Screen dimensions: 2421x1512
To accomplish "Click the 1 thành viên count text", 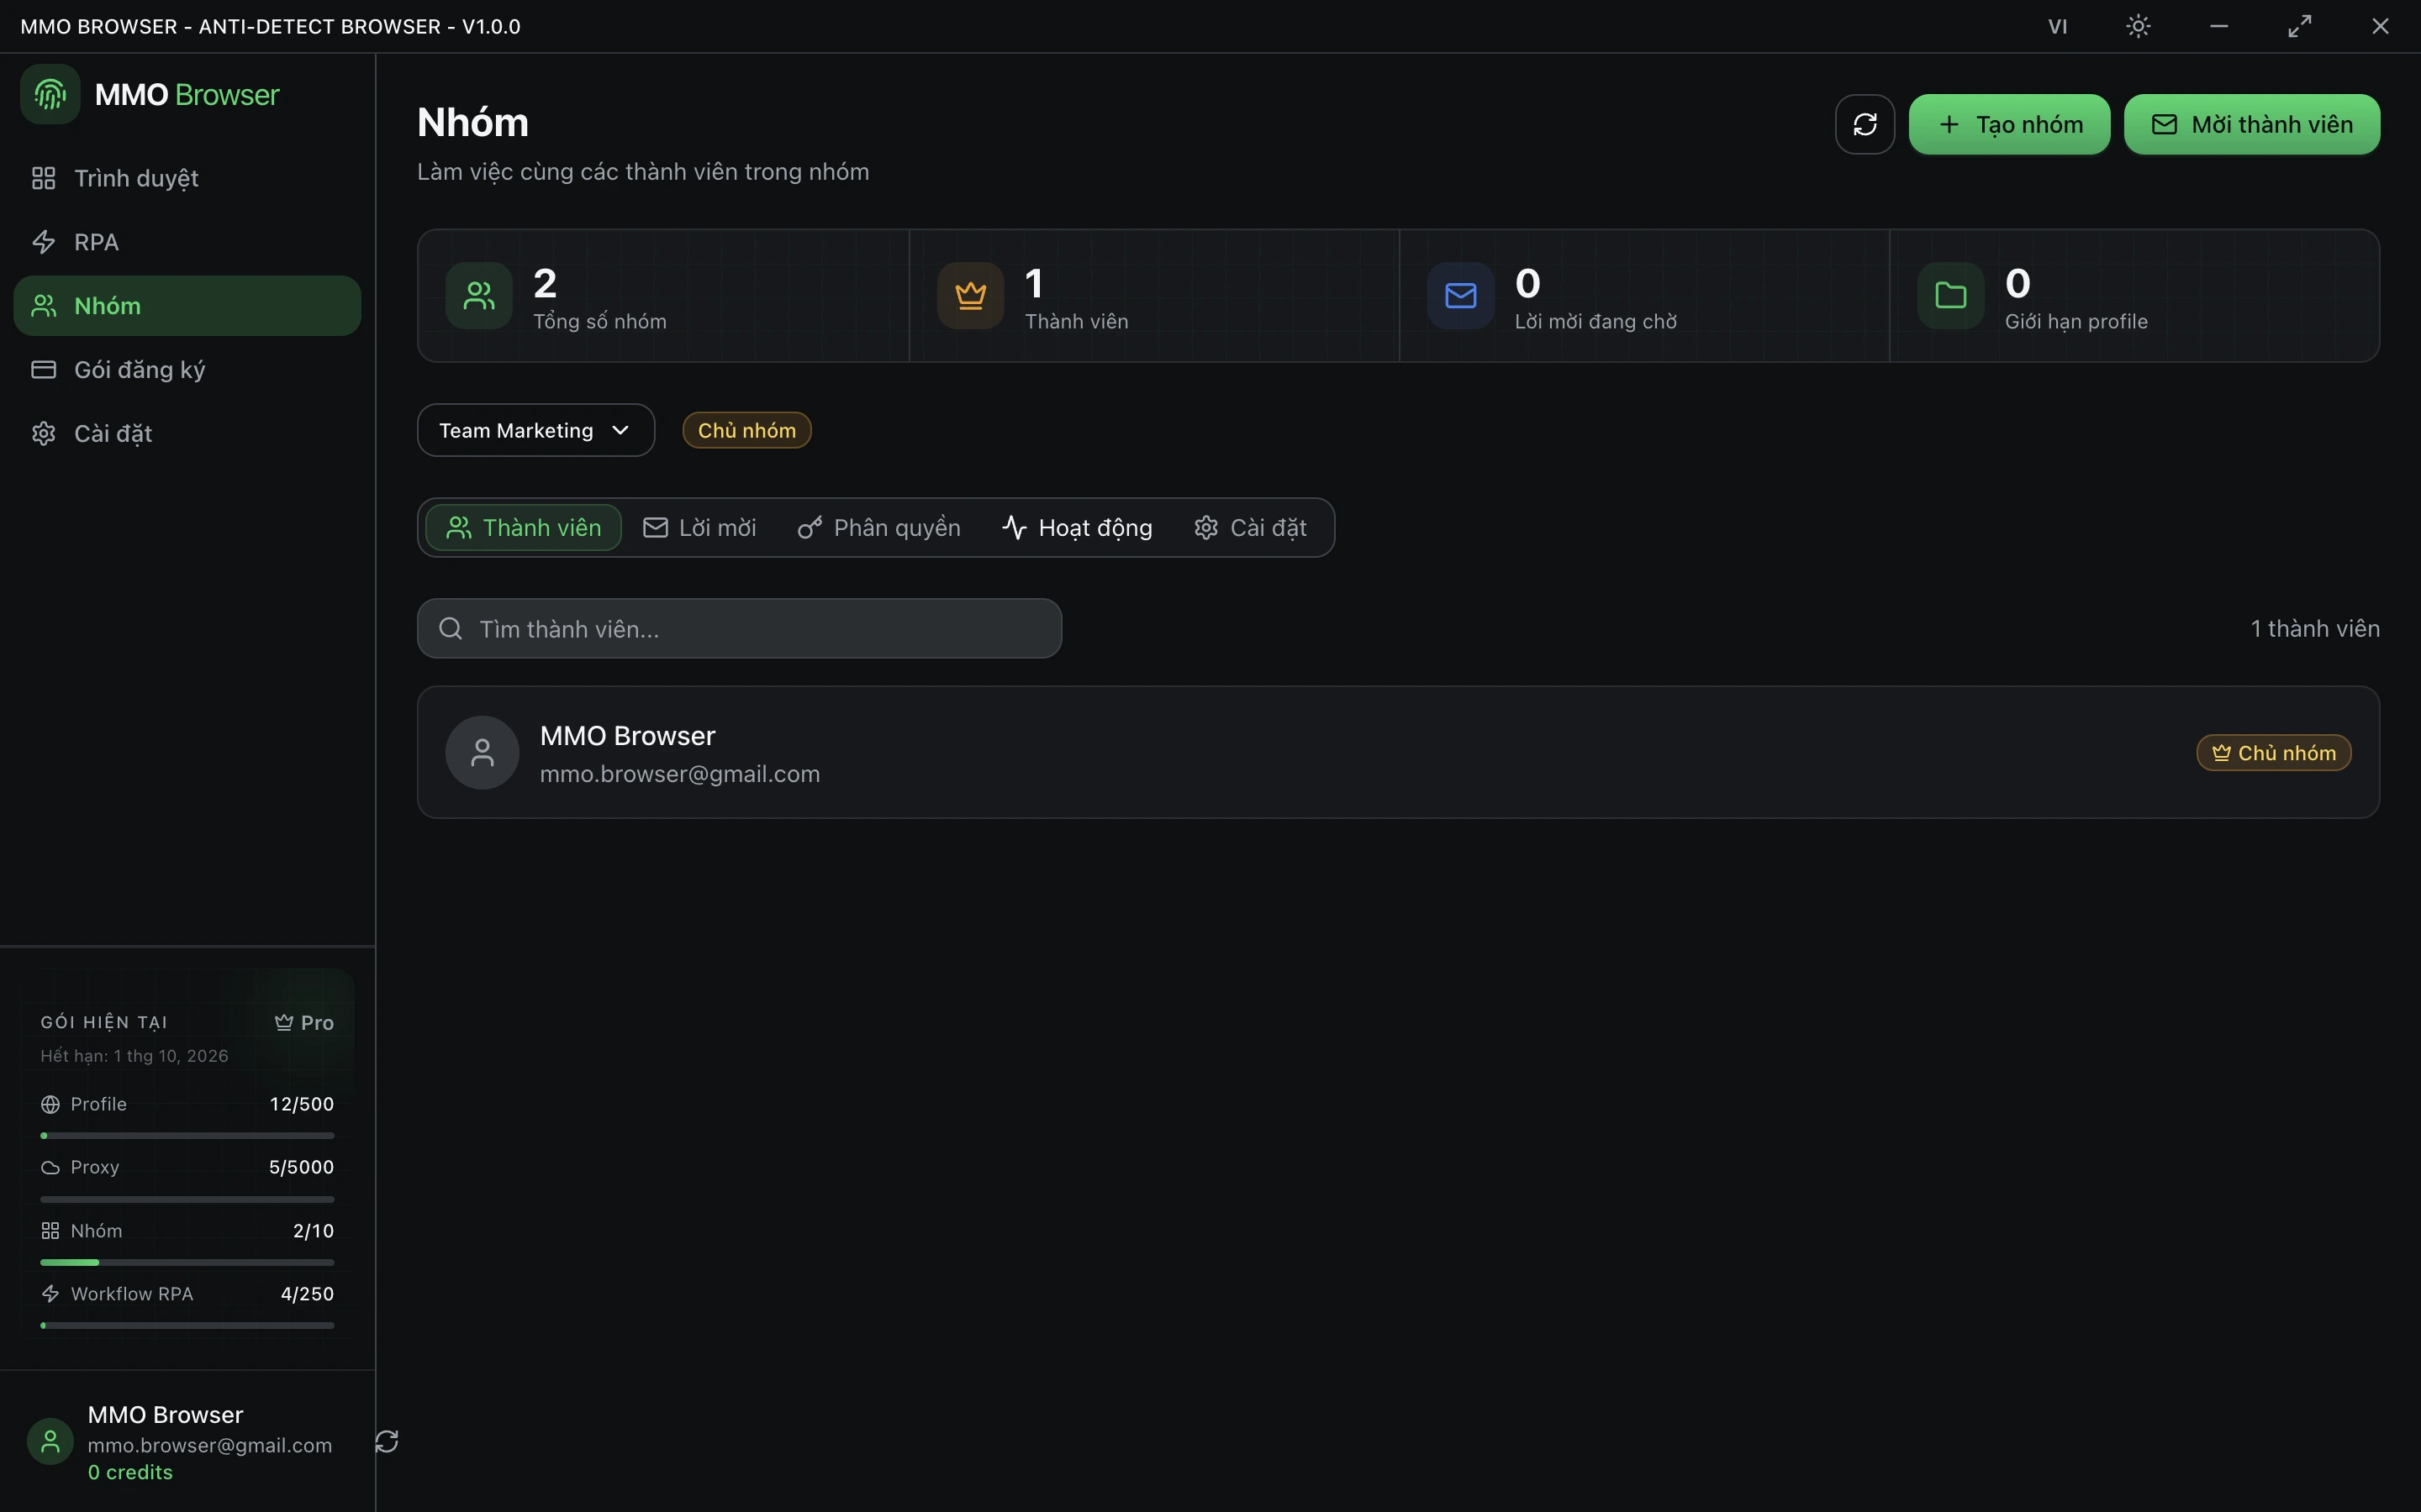I will click(x=2315, y=628).
